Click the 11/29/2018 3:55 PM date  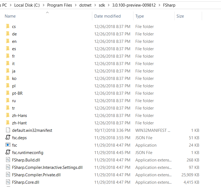tap(112, 138)
